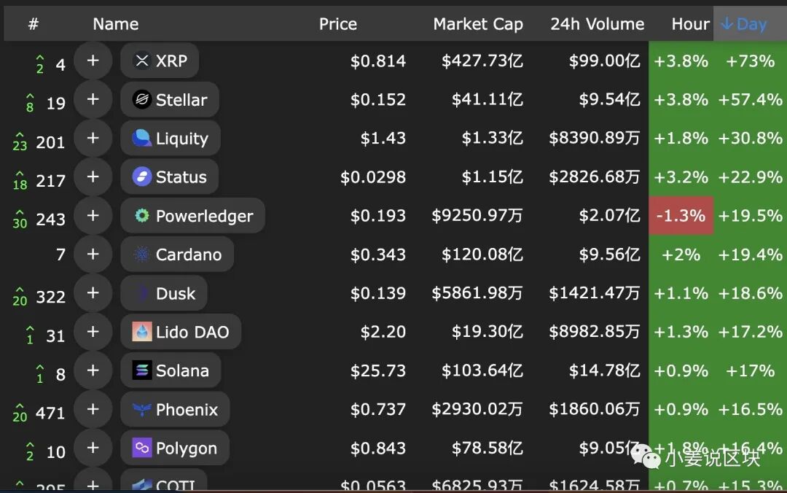
Task: Toggle the plus button beside Phoenix
Action: (93, 409)
